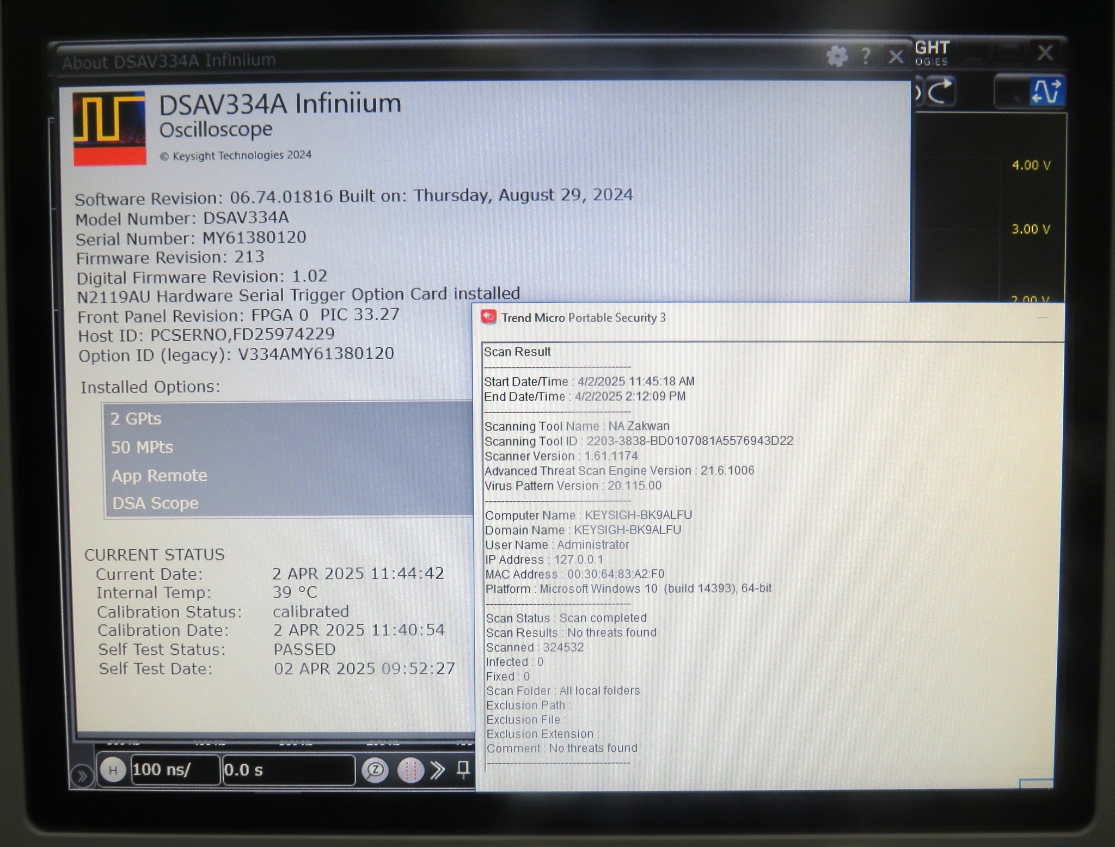1115x847 pixels.
Task: Open help question mark in About dialog
Action: click(866, 56)
